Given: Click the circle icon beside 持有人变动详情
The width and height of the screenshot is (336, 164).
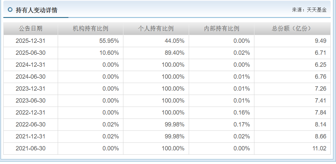Looking at the screenshot, I should tap(10, 10).
